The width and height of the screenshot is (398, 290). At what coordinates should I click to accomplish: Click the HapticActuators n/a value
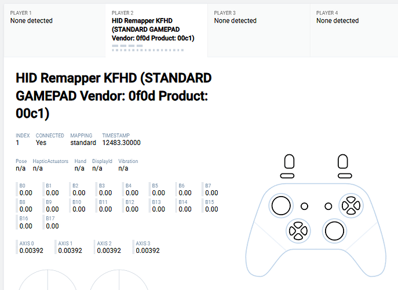point(38,168)
